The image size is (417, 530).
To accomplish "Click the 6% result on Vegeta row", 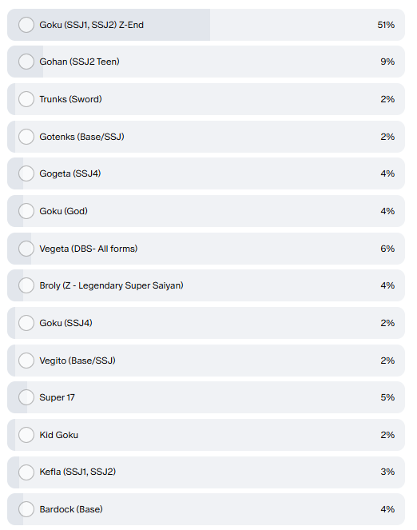I will [387, 249].
